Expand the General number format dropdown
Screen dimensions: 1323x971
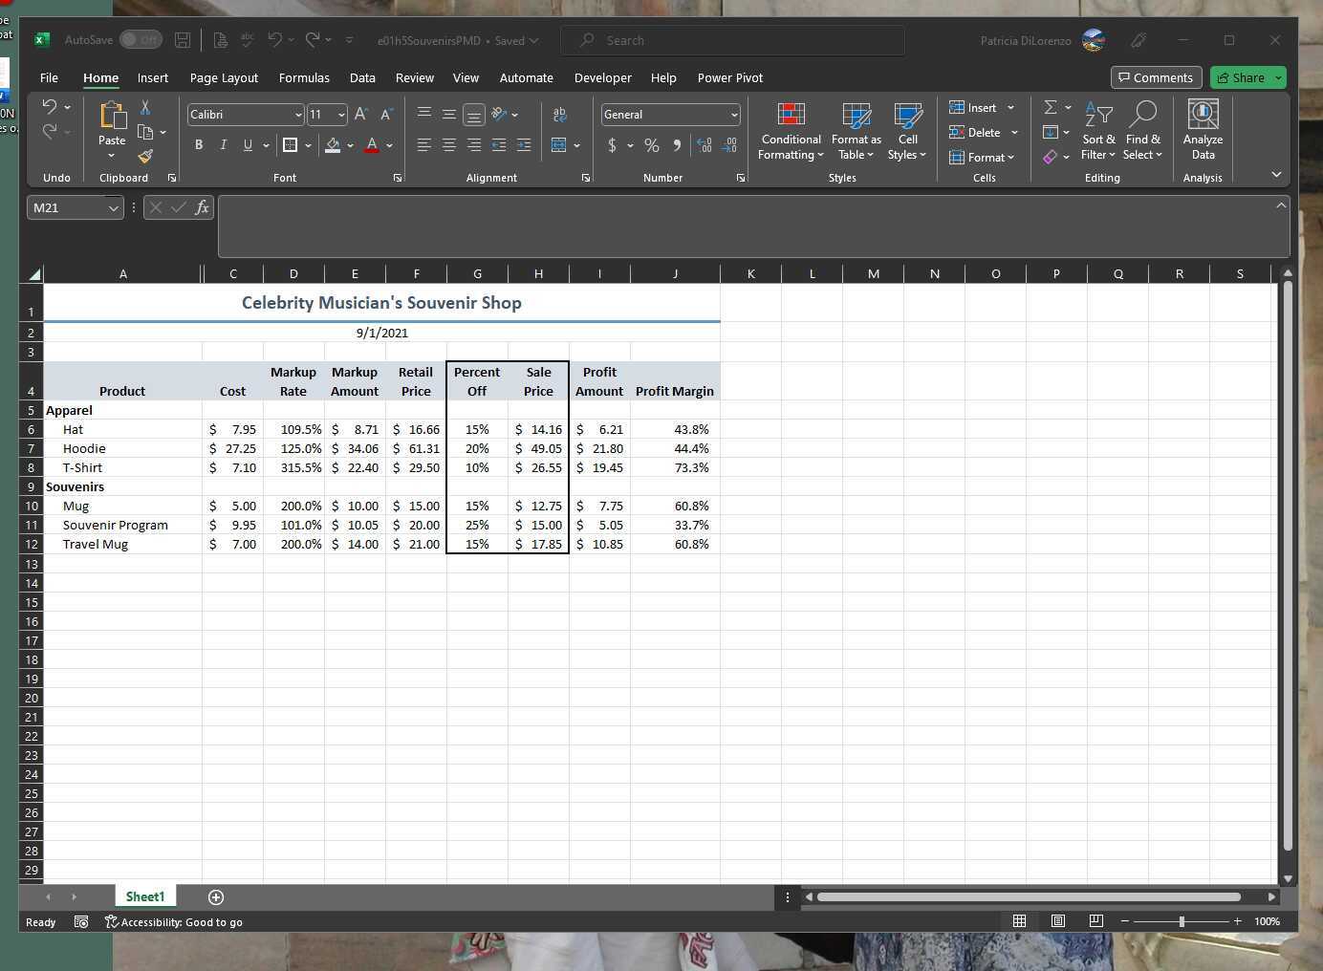point(734,115)
